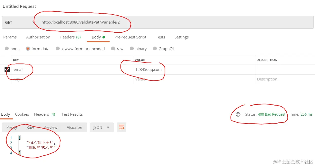Open the request Headers (8) tab

70,37
